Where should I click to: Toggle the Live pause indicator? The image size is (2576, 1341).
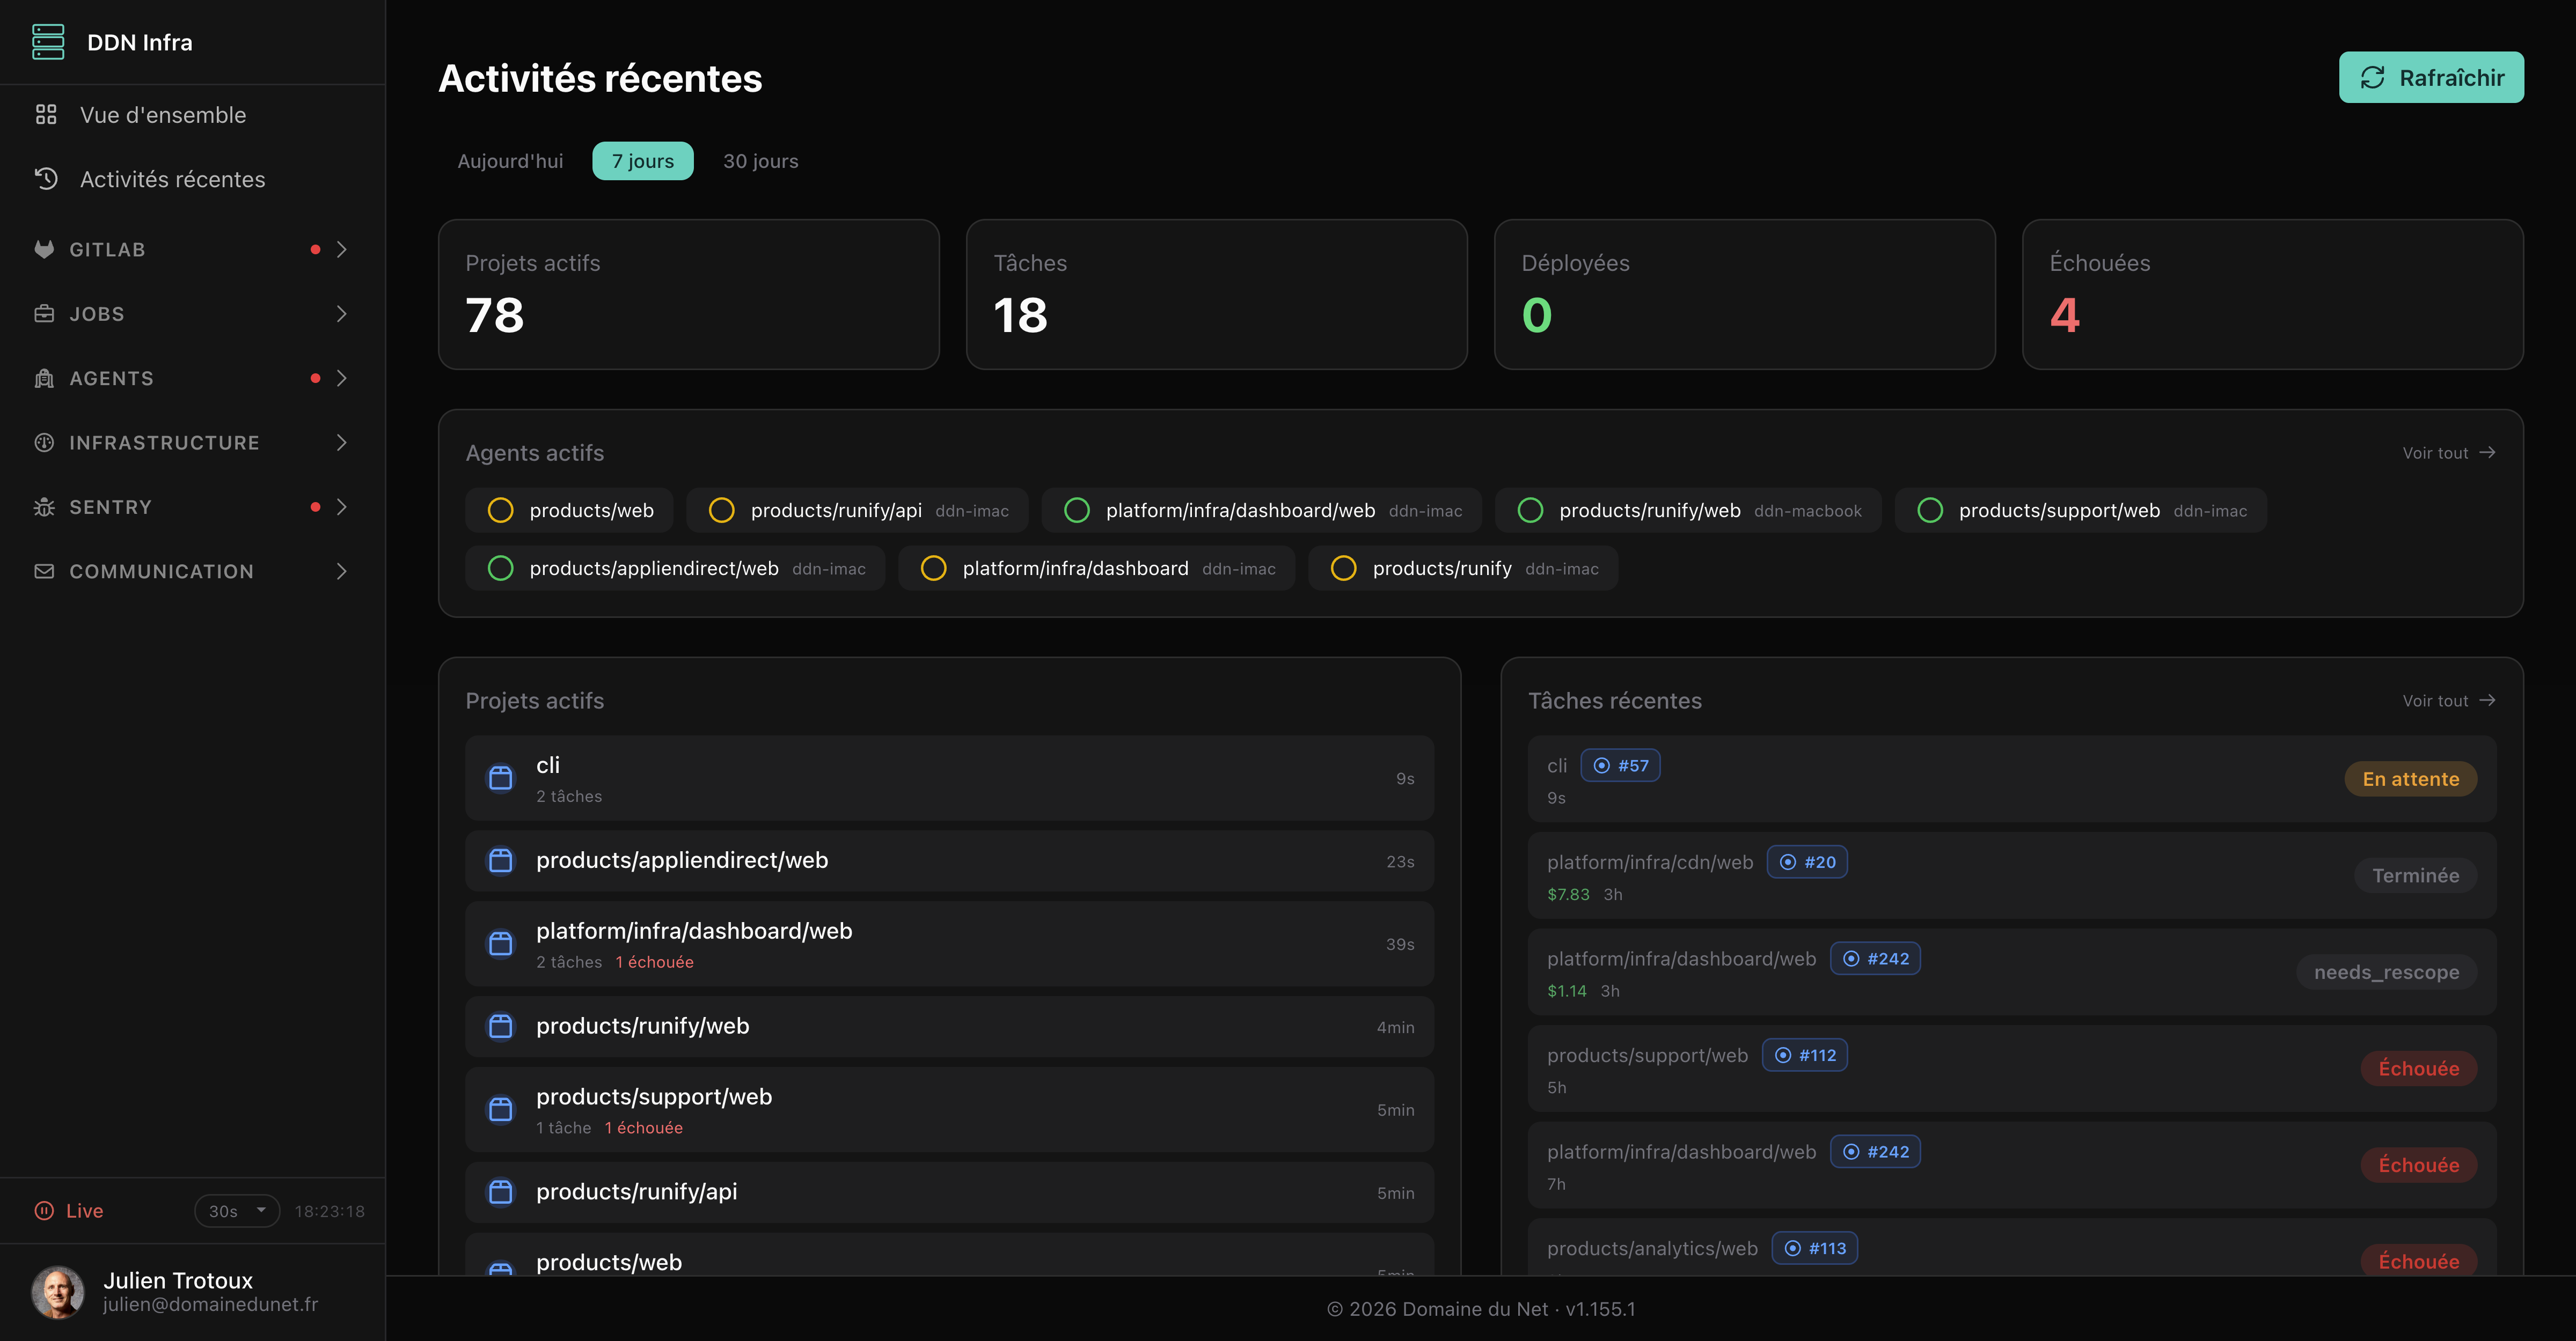(44, 1210)
